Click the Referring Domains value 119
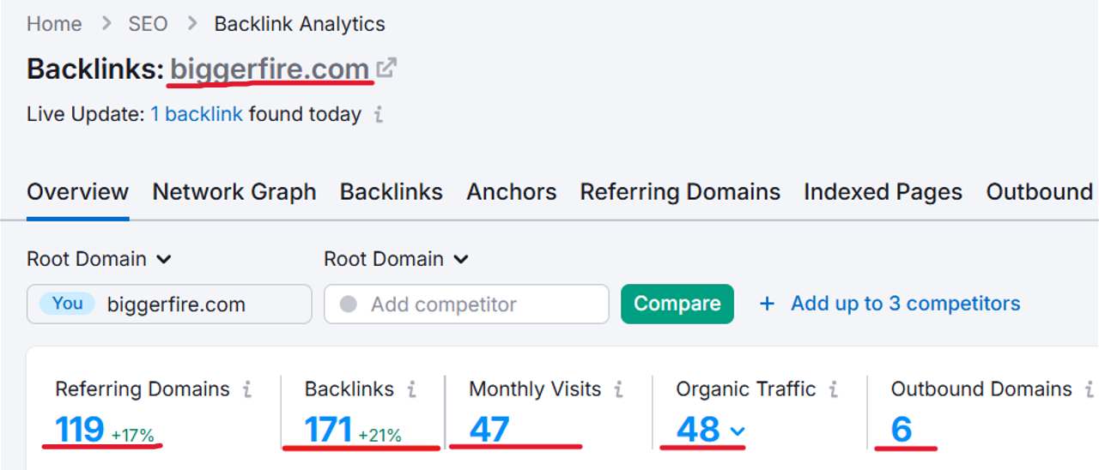The height and width of the screenshot is (470, 1099). point(80,430)
